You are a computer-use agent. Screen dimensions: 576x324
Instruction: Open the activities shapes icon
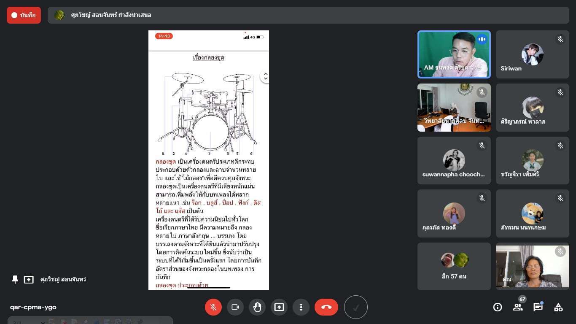558,307
